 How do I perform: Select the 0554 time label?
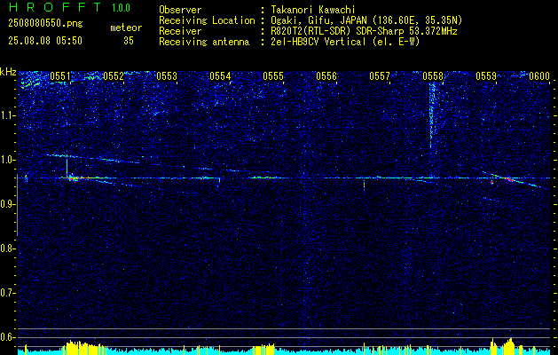point(220,76)
